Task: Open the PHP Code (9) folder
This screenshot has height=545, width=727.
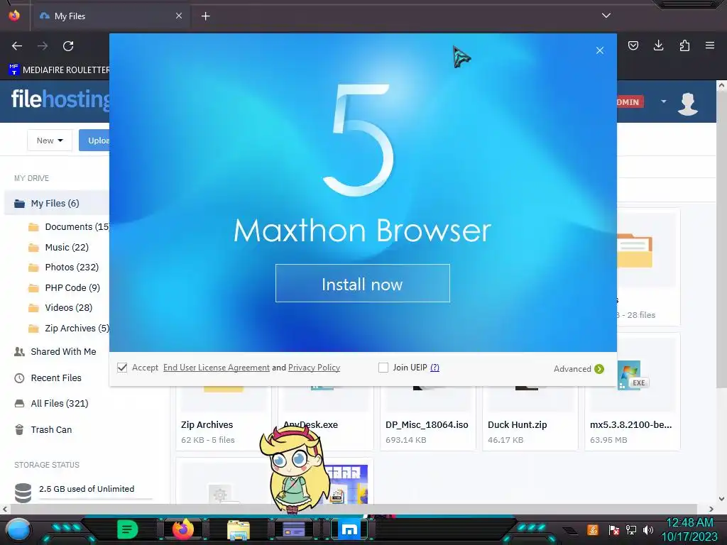Action: (x=64, y=288)
